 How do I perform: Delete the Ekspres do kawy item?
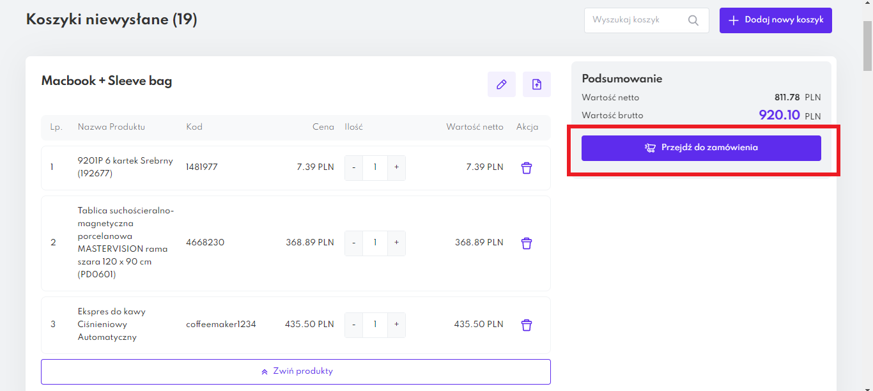point(526,325)
